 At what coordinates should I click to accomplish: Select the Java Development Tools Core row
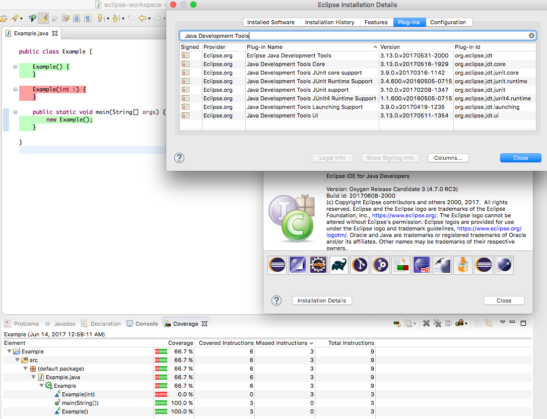pos(358,64)
